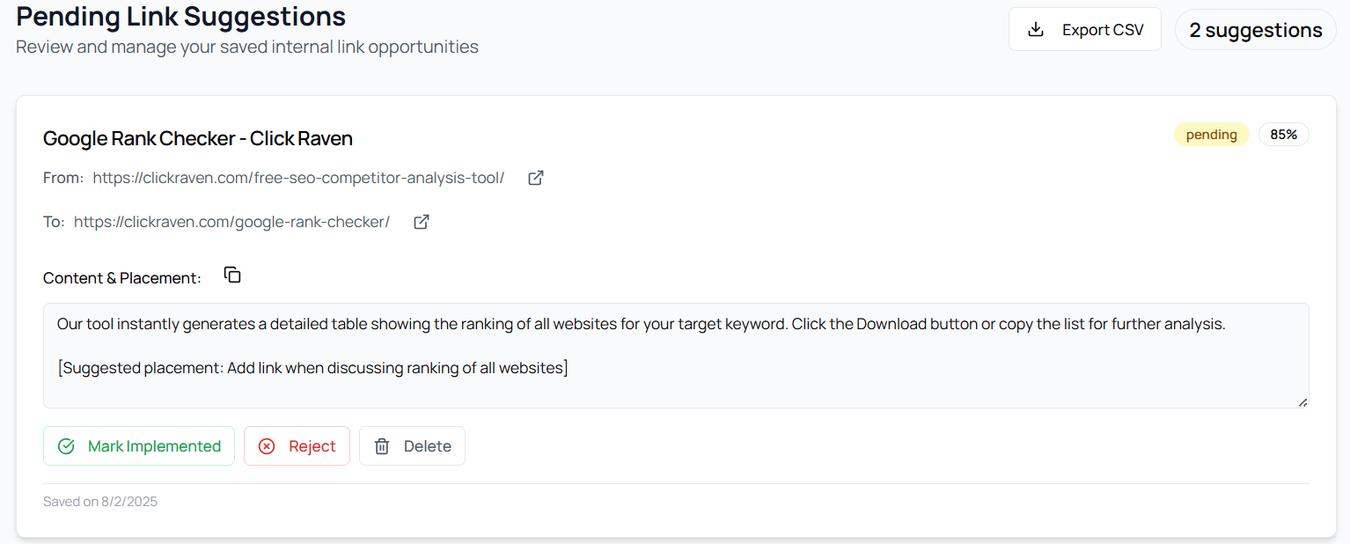The image size is (1350, 544).
Task: Click the trash can icon on Delete
Action: pos(382,446)
